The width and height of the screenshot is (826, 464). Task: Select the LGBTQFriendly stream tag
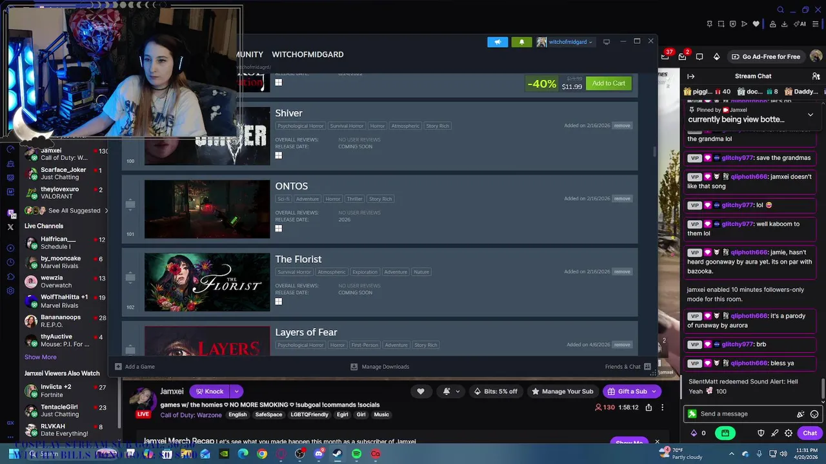pyautogui.click(x=309, y=414)
